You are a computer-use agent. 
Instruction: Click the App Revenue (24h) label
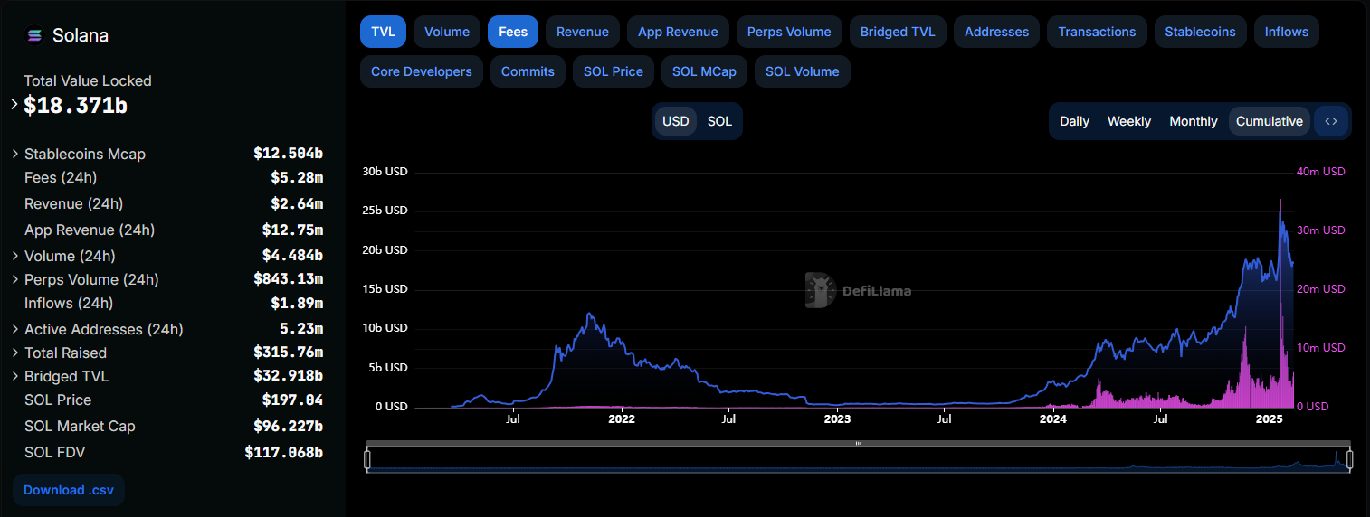tap(90, 230)
